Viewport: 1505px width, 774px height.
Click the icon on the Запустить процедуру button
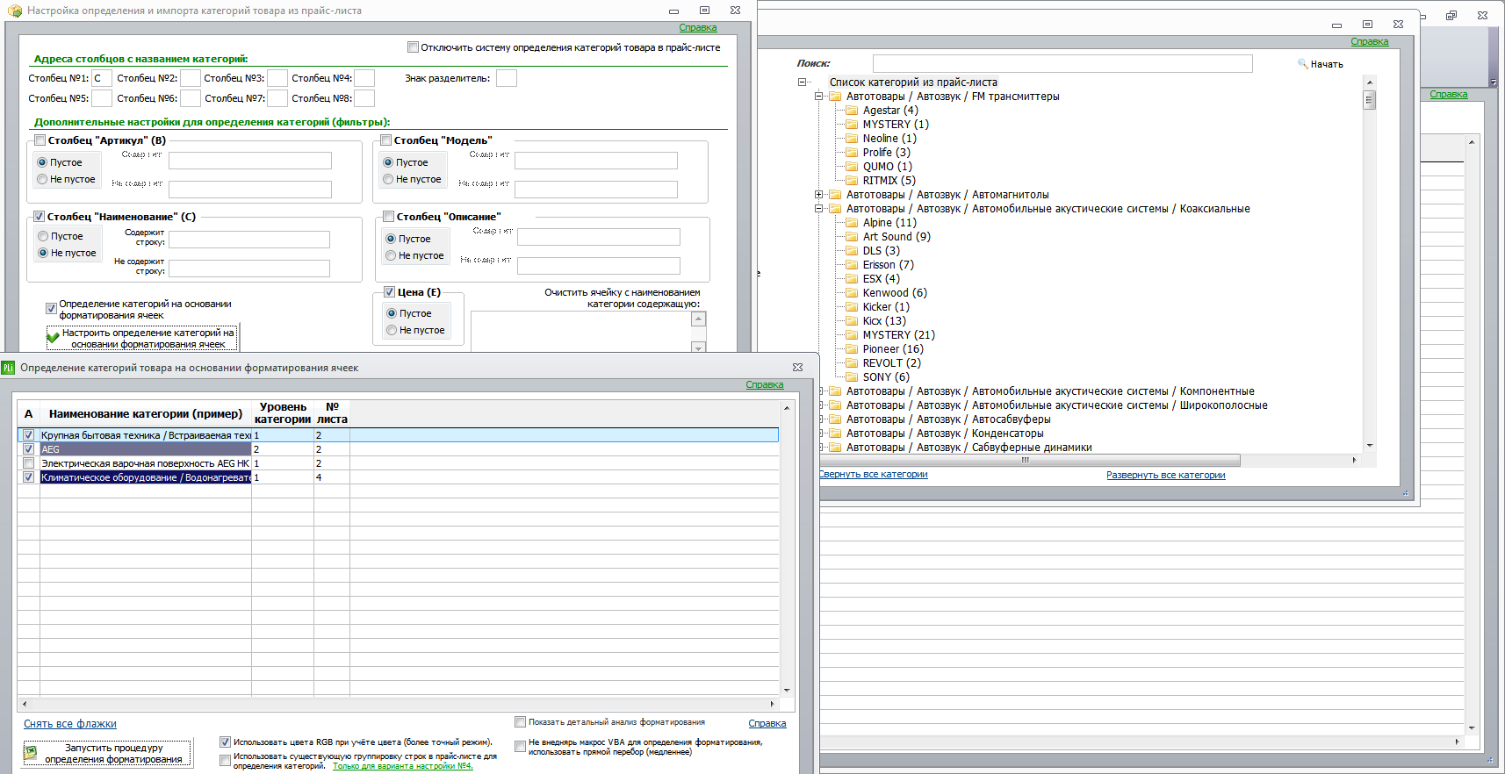click(31, 753)
